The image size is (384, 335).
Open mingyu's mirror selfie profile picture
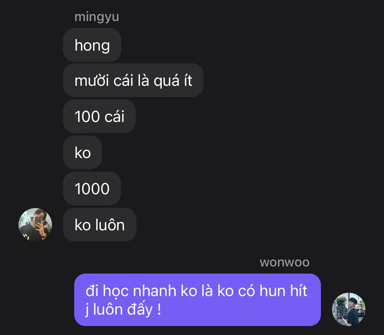point(35,224)
